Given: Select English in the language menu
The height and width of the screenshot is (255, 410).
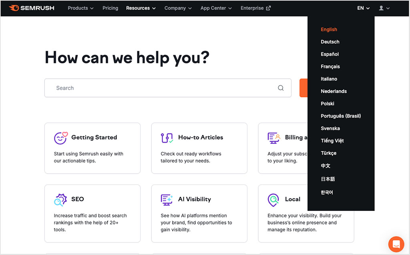Looking at the screenshot, I should [329, 29].
